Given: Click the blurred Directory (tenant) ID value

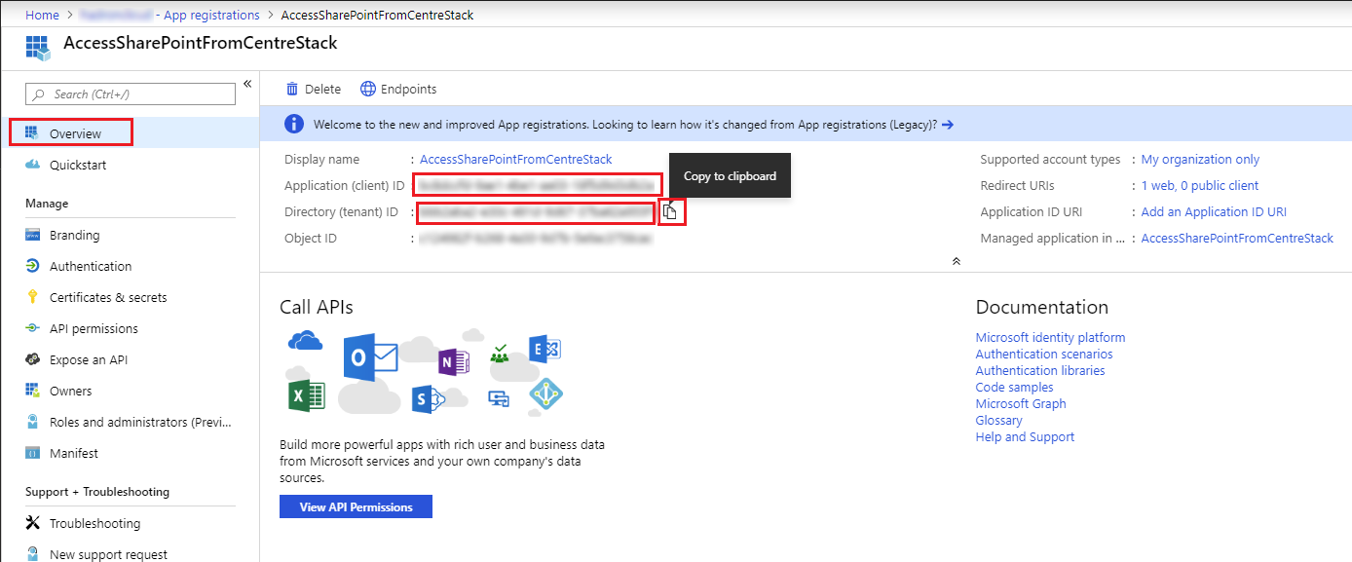Looking at the screenshot, I should [535, 211].
